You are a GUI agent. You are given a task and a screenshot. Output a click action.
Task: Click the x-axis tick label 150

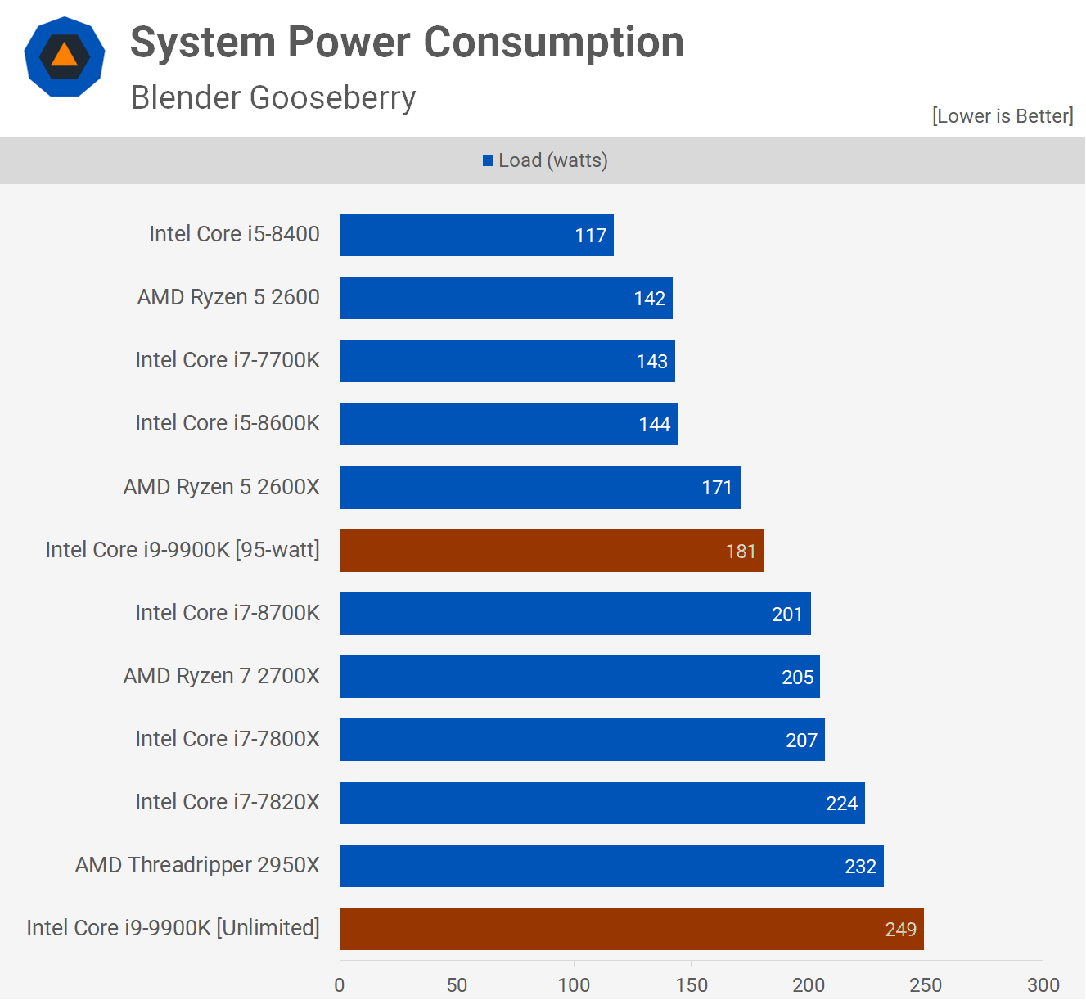(x=692, y=985)
